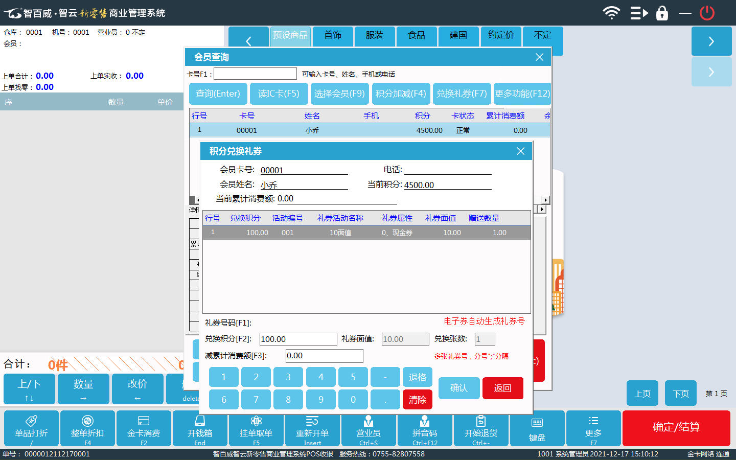
Task: Click the red 清除 clear key
Action: click(x=417, y=400)
